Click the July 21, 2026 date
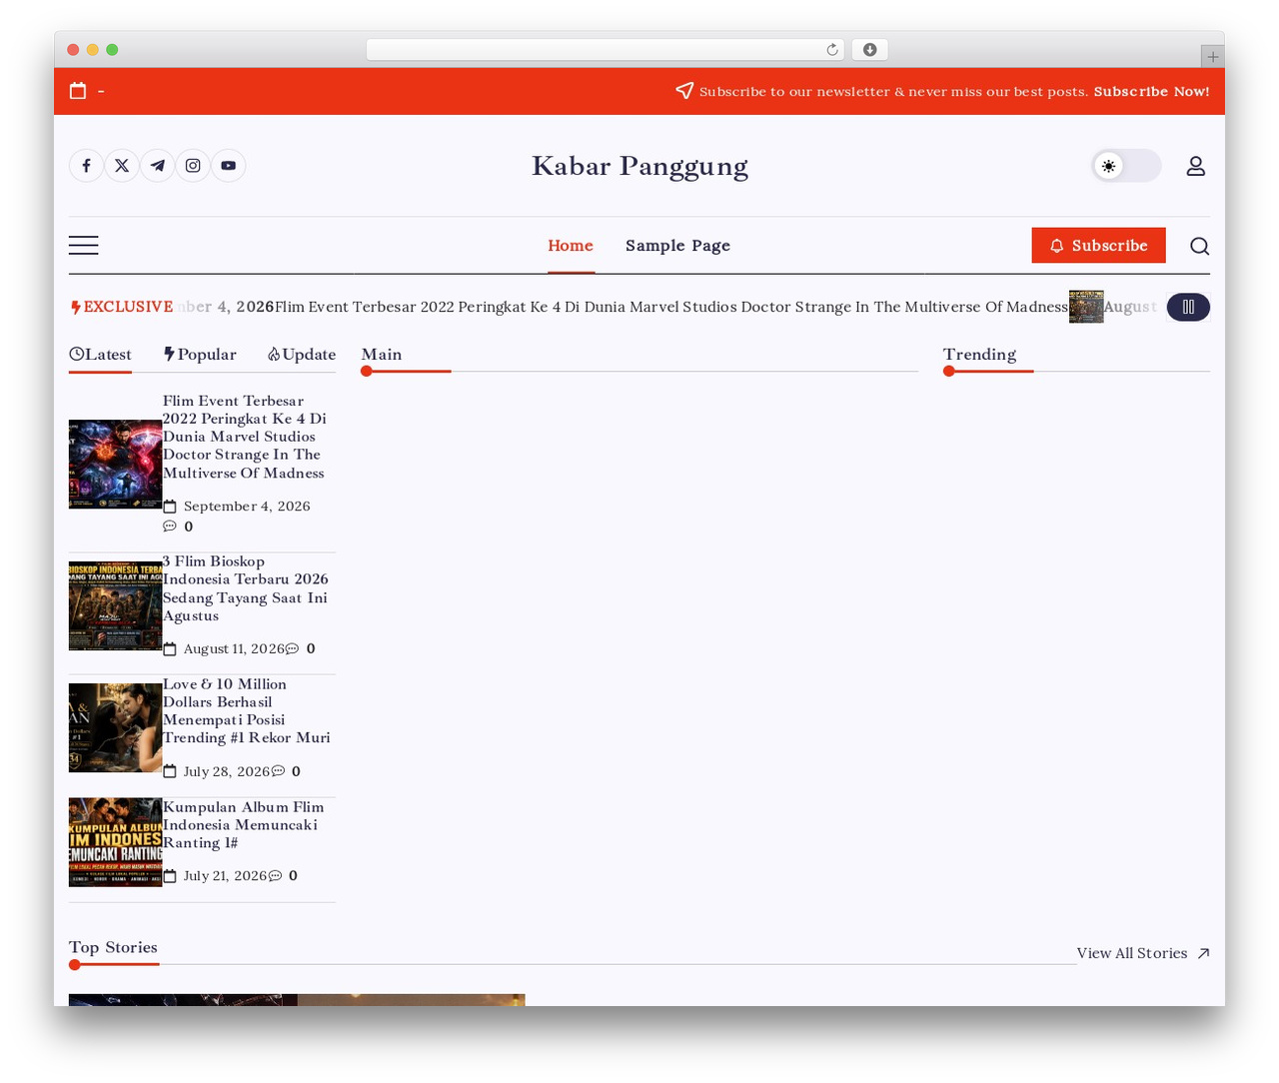 [x=225, y=875]
